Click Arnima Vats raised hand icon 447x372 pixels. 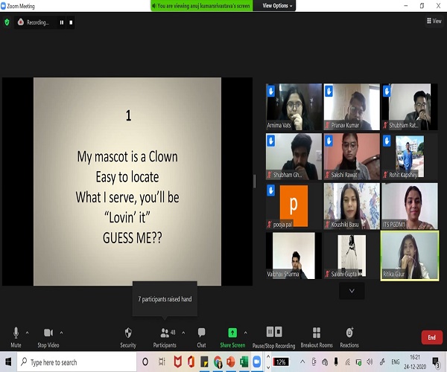pos(271,91)
